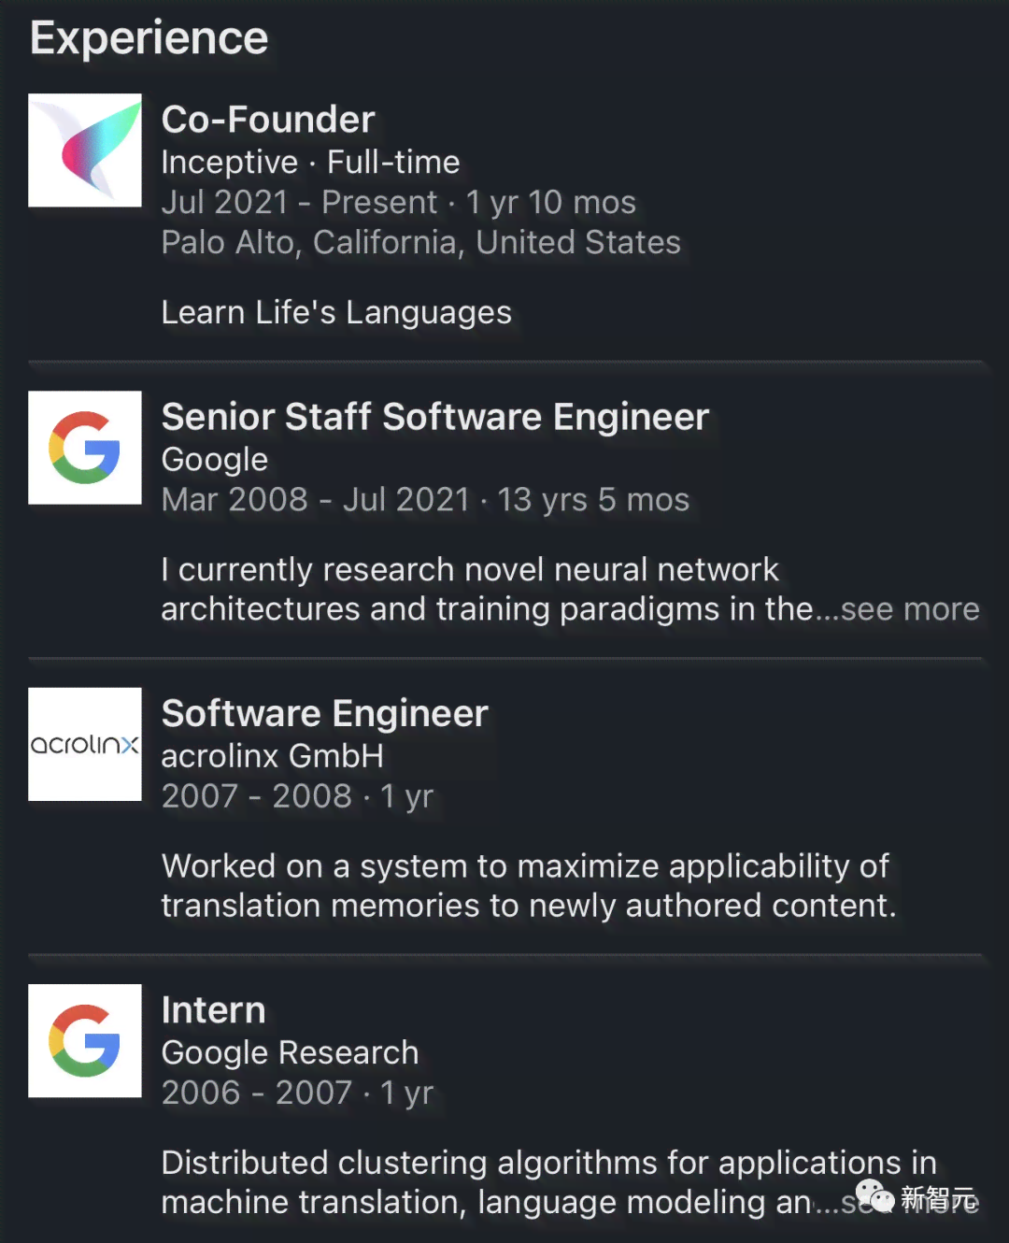1009x1243 pixels.
Task: Click the WeChat icon watermark
Action: 875,1196
